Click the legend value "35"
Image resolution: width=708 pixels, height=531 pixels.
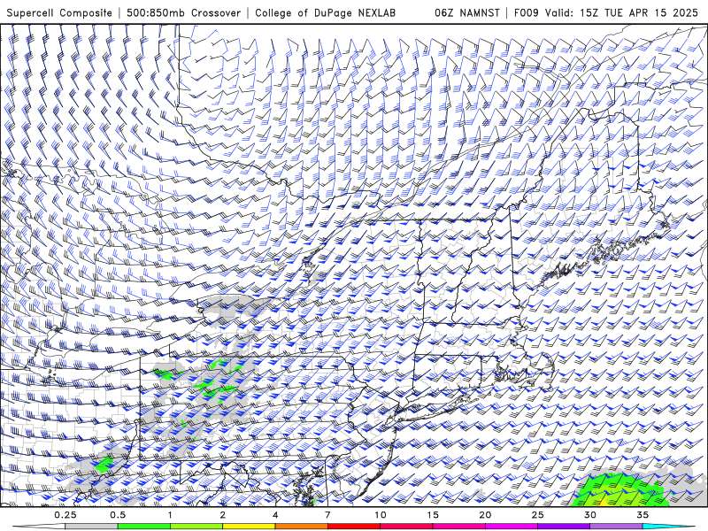click(643, 515)
